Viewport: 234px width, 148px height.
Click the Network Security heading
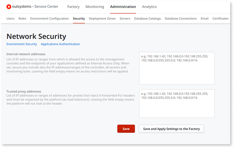coord(36,36)
